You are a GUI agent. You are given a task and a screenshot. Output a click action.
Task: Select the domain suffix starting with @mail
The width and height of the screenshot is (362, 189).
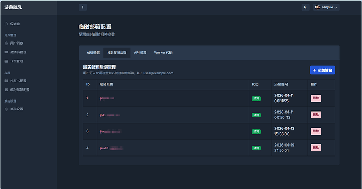(x=111, y=148)
